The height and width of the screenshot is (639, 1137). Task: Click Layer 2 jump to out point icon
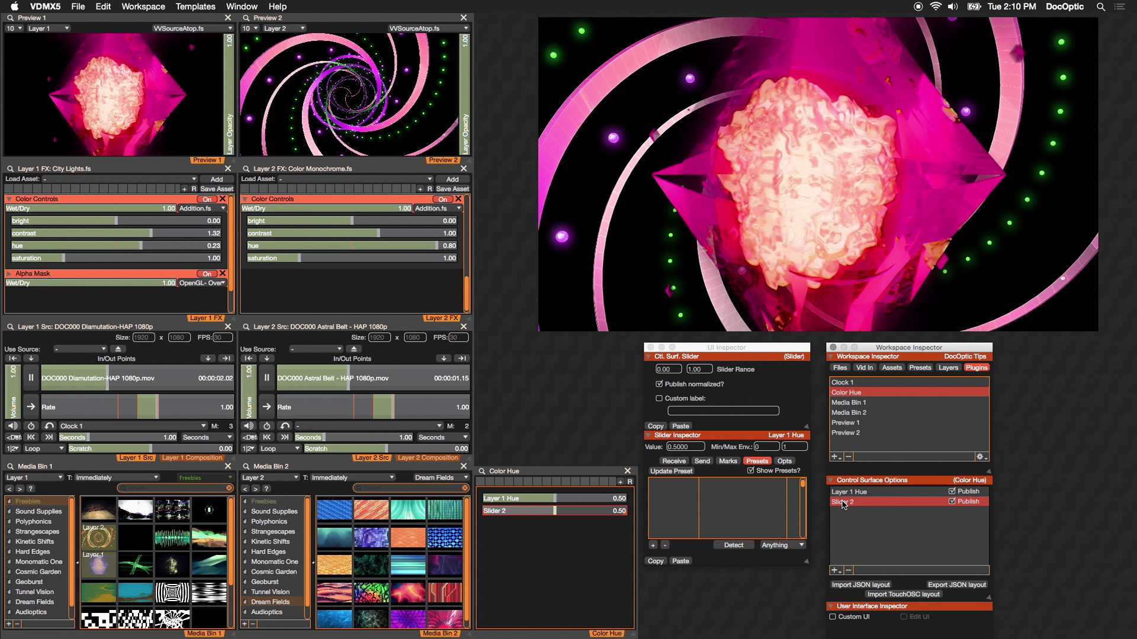462,359
